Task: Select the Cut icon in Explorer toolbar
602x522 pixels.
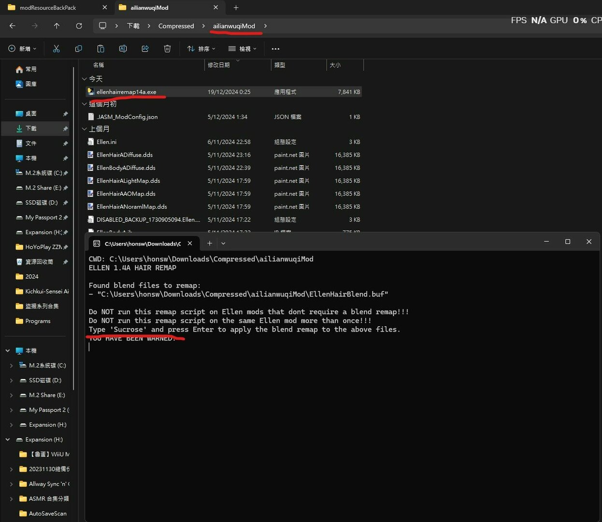Action: click(57, 48)
